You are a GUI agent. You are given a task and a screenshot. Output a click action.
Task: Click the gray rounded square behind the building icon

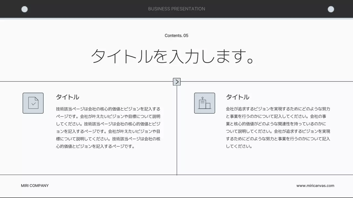(204, 103)
